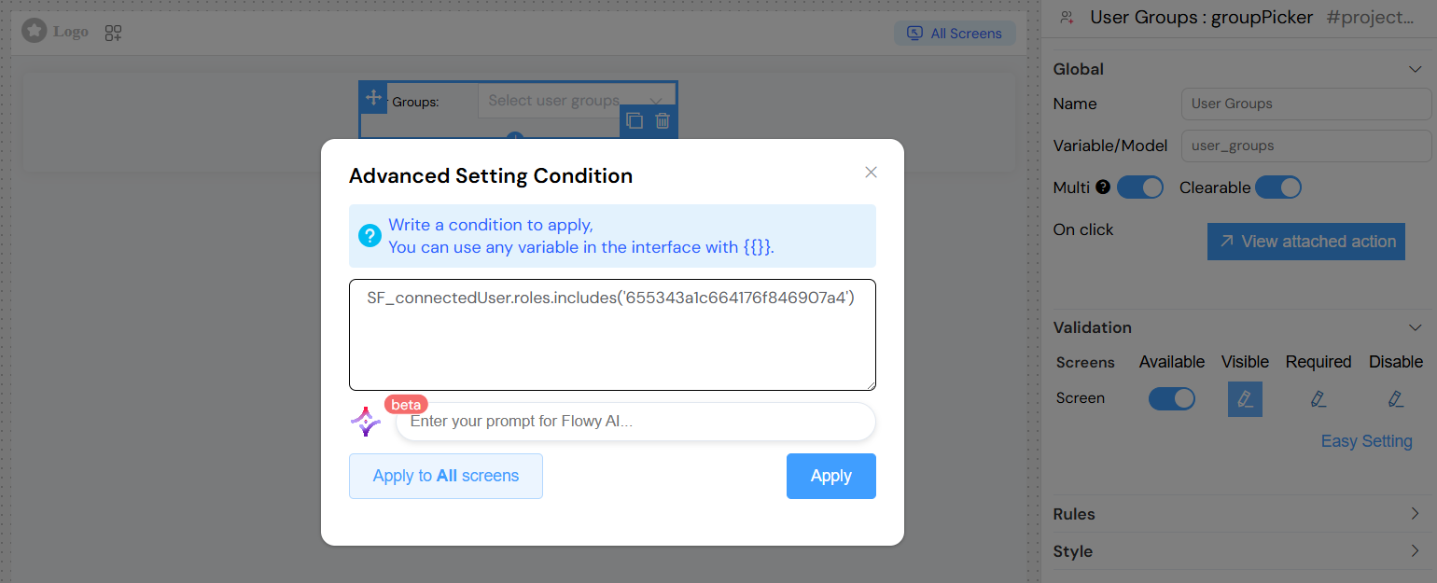1437x583 pixels.
Task: Click the Easy Setting link
Action: point(1366,441)
